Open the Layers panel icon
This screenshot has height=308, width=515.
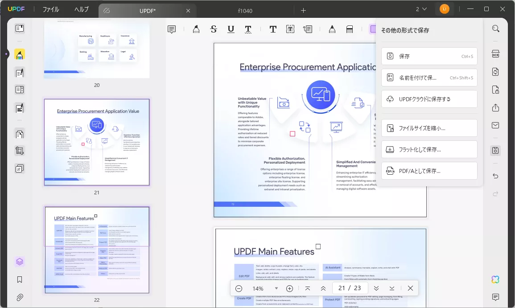[x=20, y=262]
